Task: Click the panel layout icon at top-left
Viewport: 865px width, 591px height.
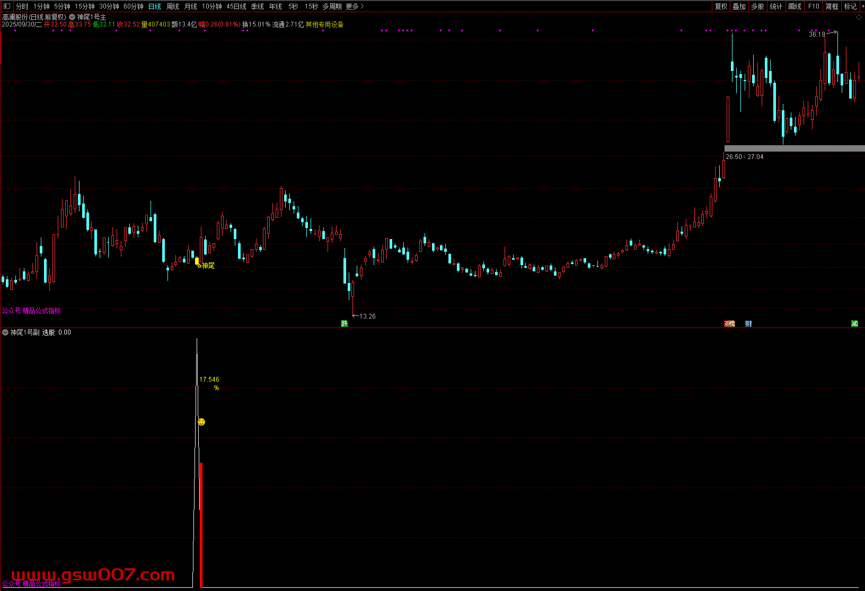Action: [x=7, y=6]
